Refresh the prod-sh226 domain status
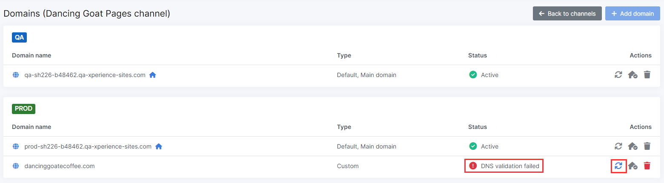This screenshot has height=183, width=664. point(618,146)
